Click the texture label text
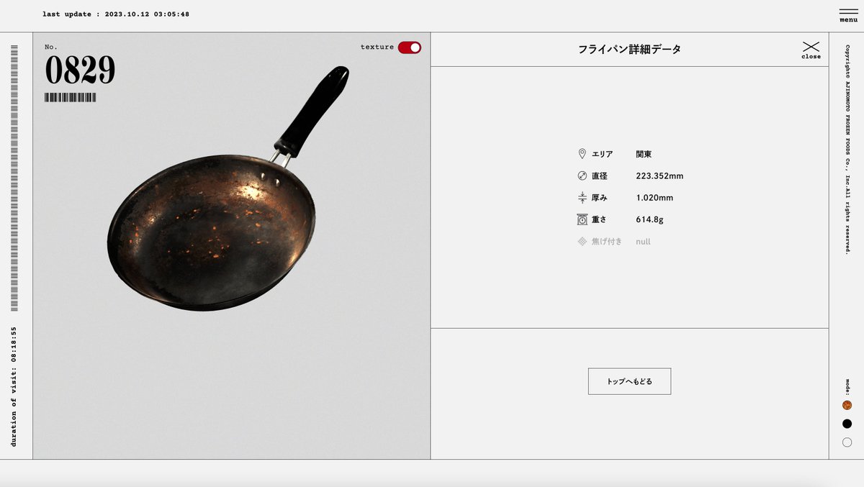The image size is (864, 487). 377,47
